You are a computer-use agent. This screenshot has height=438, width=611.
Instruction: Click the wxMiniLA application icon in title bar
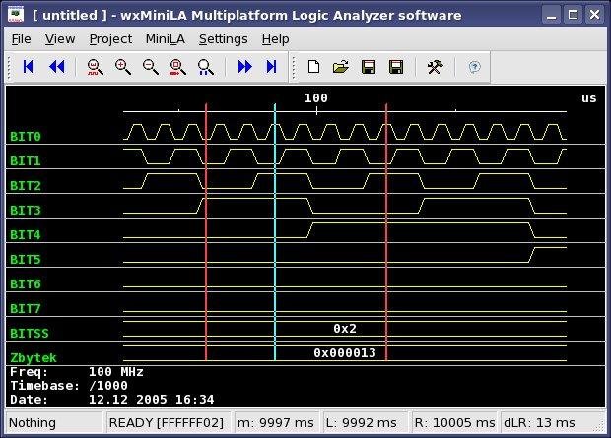click(16, 15)
